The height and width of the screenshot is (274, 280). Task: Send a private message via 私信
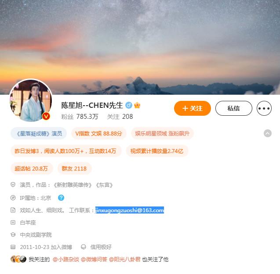[233, 108]
